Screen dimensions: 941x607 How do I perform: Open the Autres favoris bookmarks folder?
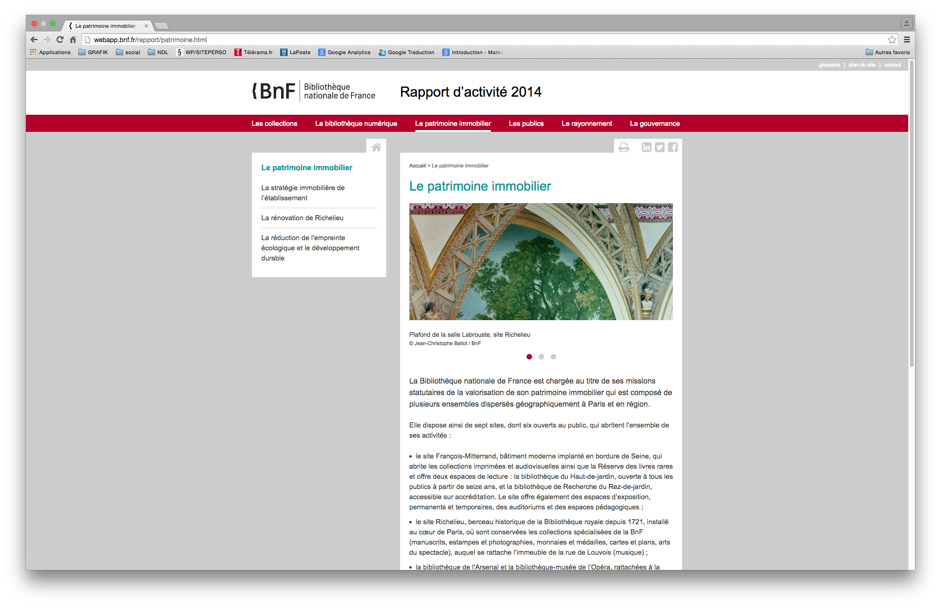pos(887,52)
